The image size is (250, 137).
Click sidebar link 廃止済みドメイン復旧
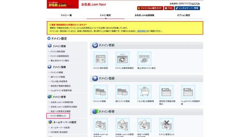pyautogui.click(x=60, y=61)
